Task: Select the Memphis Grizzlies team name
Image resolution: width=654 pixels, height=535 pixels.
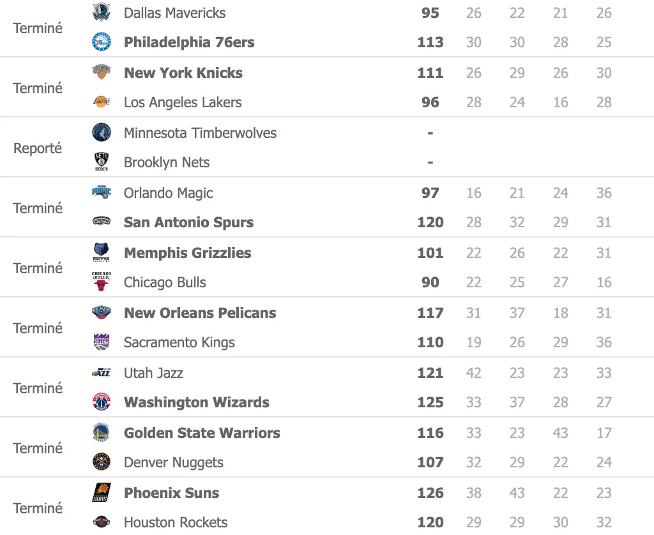Action: [187, 253]
